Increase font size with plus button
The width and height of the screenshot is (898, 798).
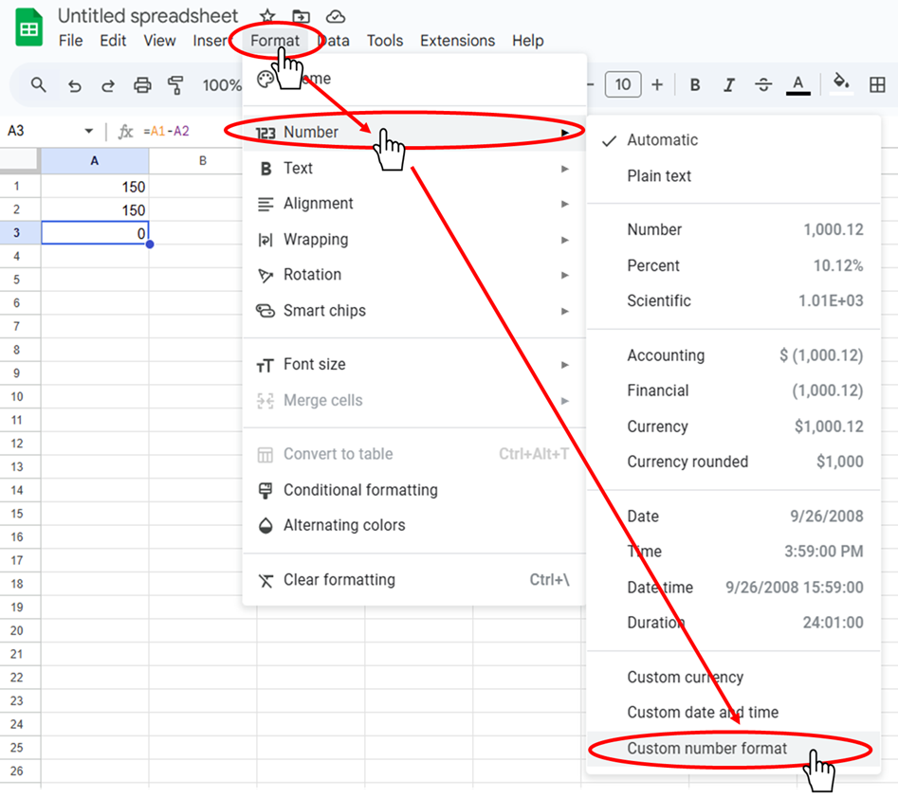(x=657, y=84)
